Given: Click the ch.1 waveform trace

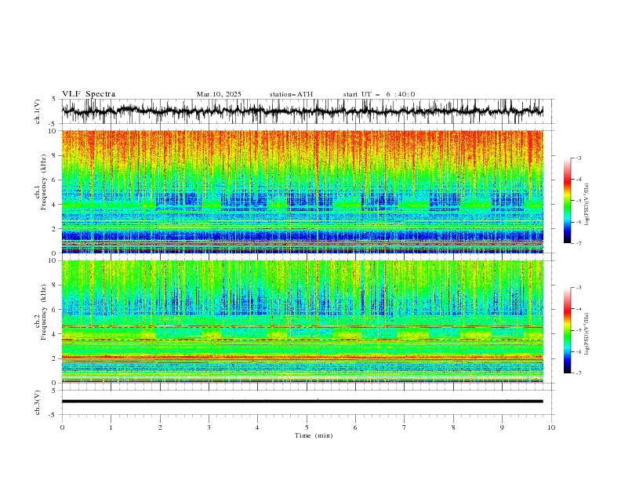Looking at the screenshot, I should click(302, 111).
